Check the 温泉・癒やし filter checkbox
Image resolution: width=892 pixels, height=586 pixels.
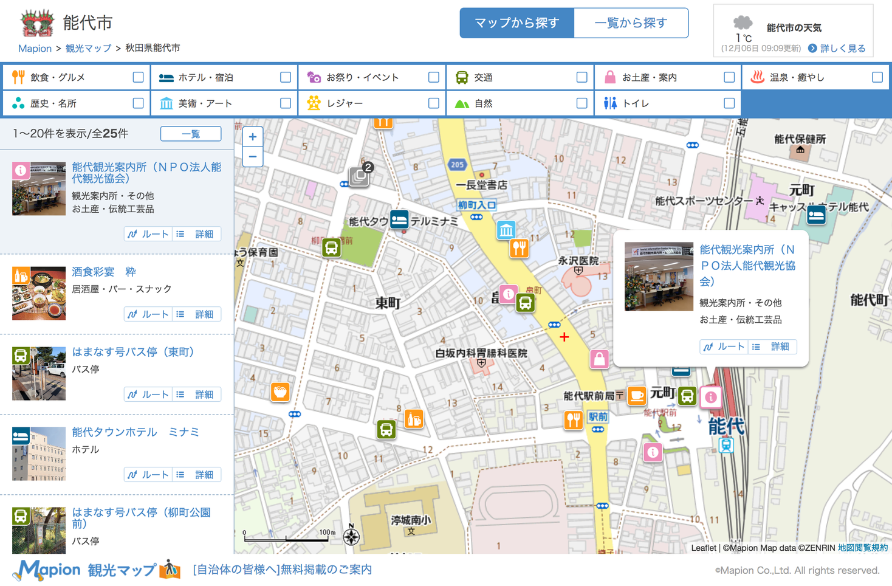(x=877, y=77)
